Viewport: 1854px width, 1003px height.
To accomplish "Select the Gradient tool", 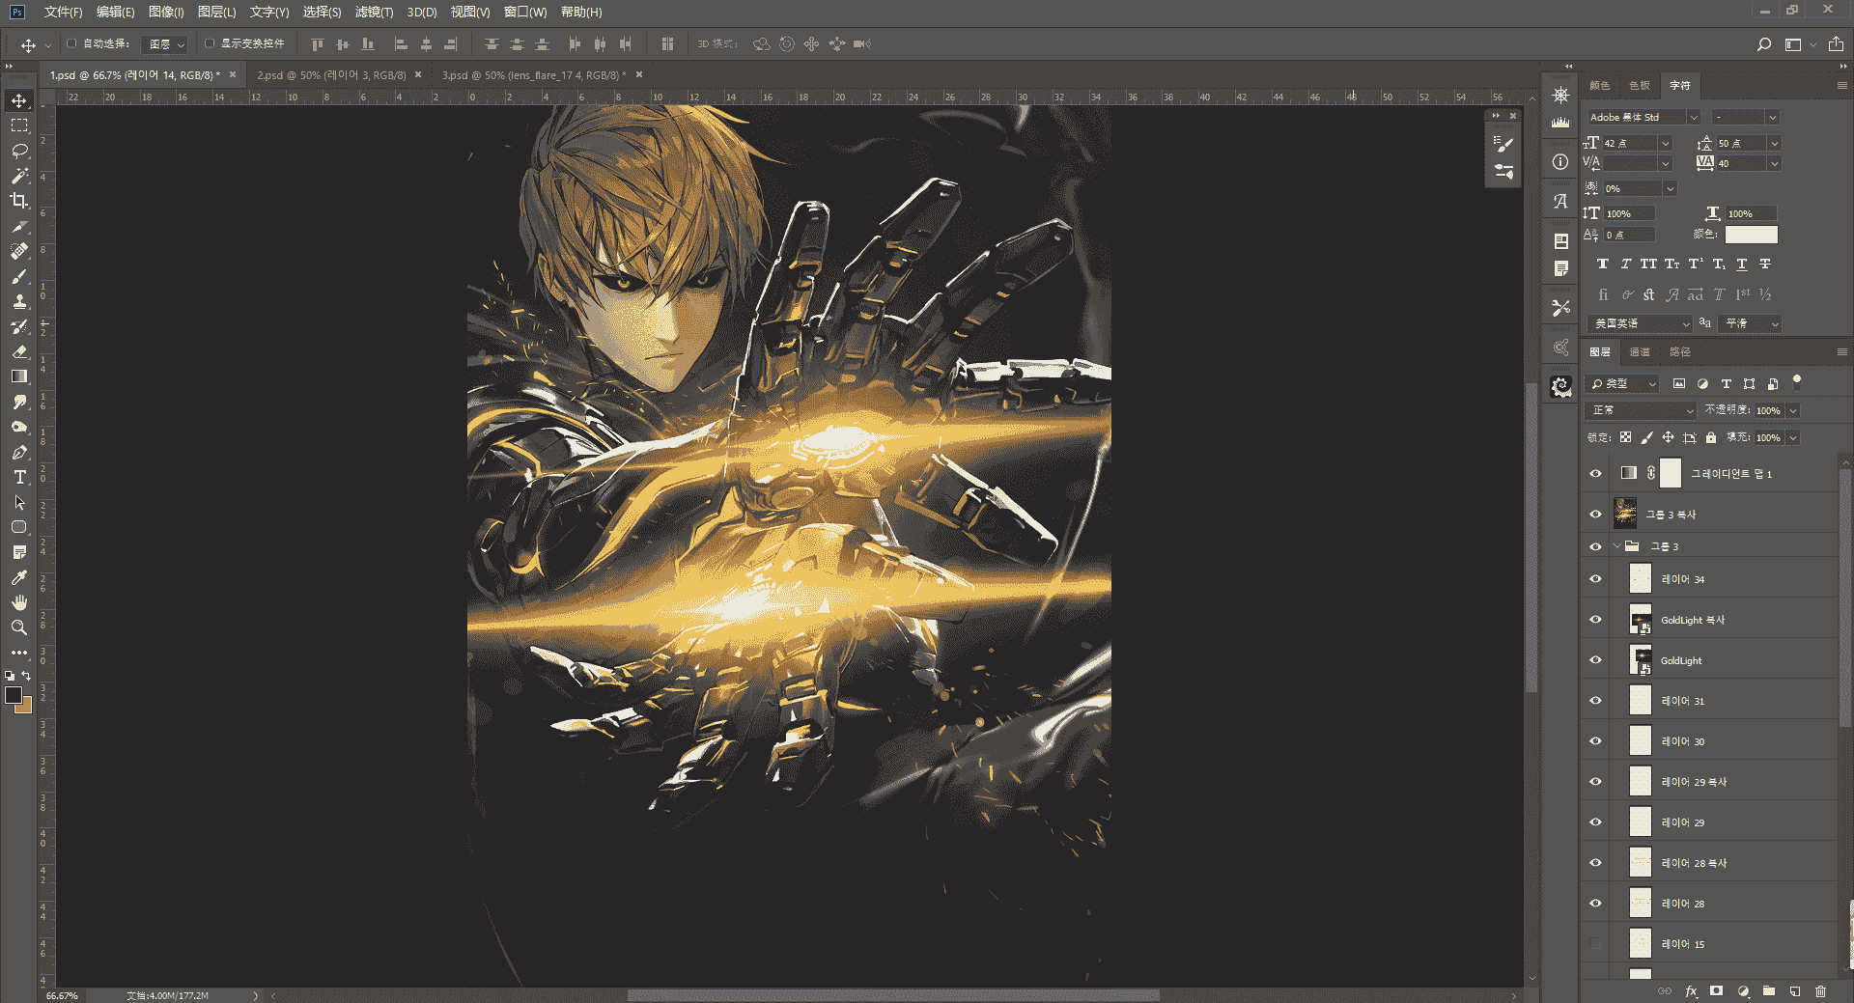I will tap(19, 376).
